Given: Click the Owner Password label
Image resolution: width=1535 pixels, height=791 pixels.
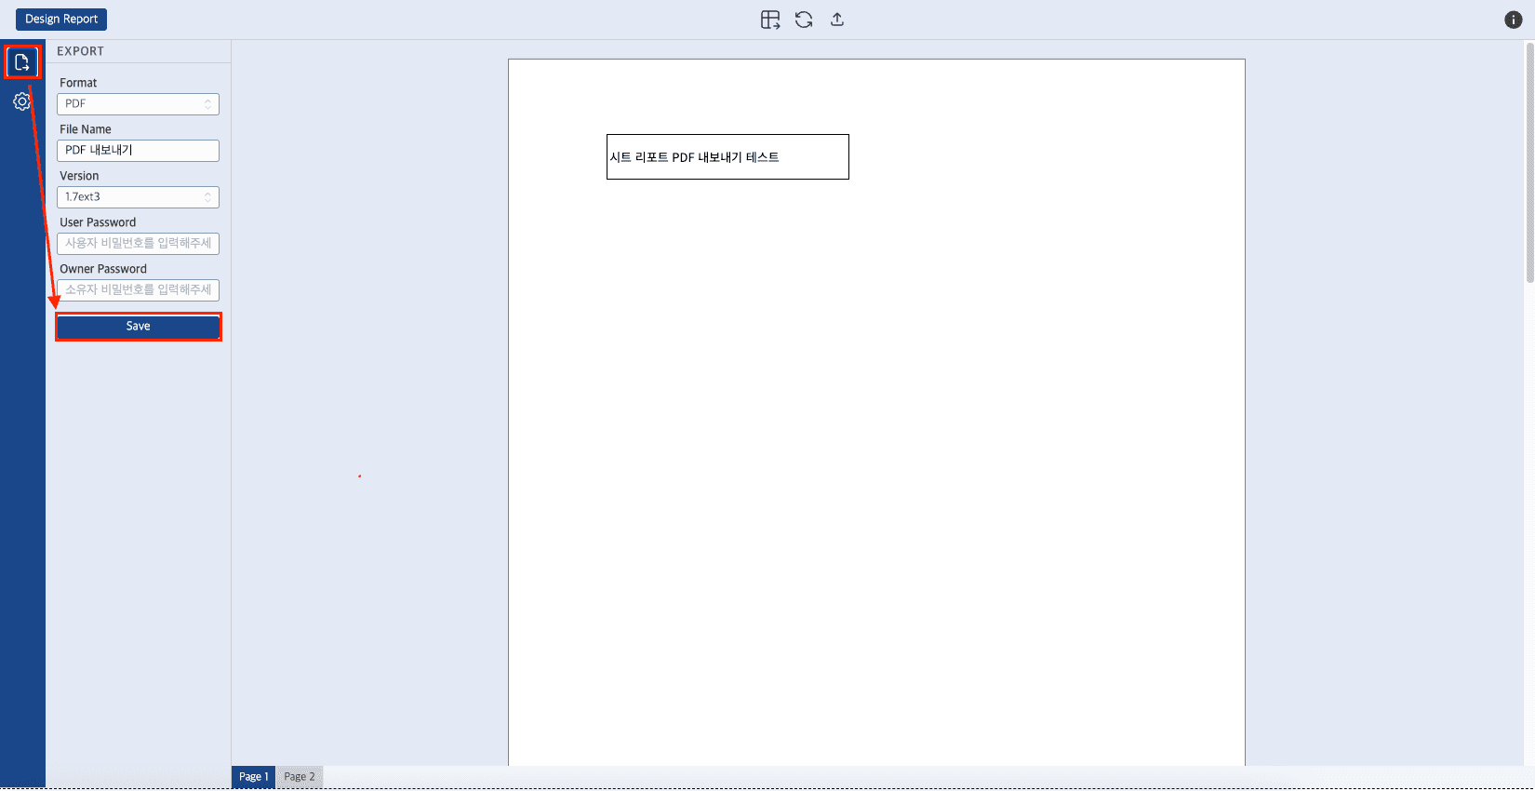Looking at the screenshot, I should click(x=103, y=269).
